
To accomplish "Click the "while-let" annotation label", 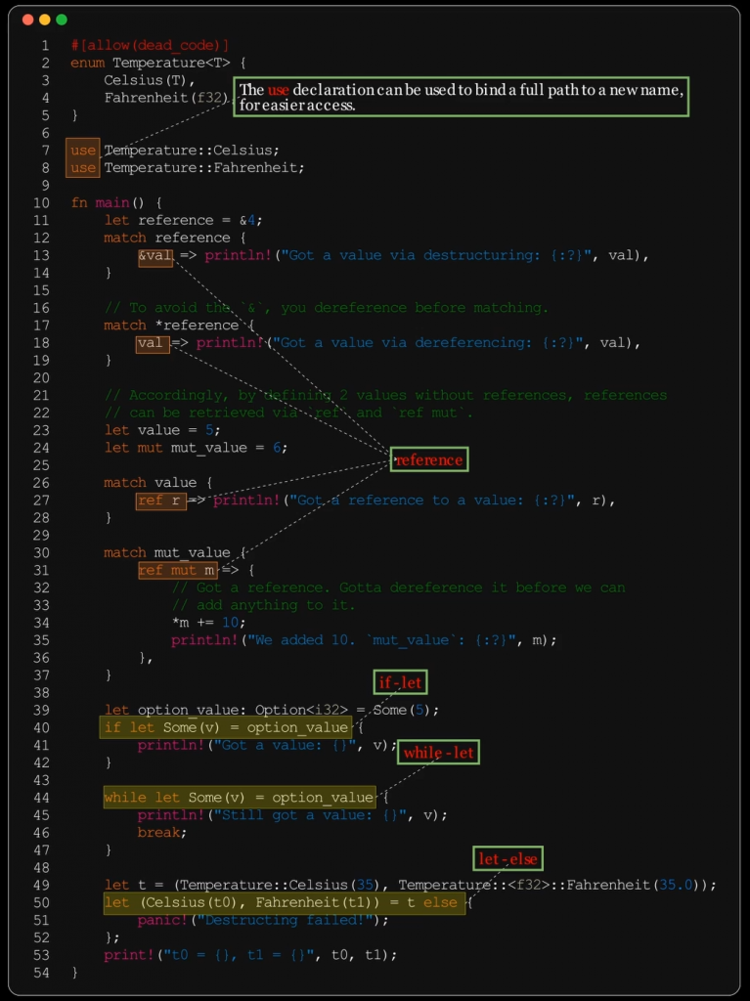I will (x=438, y=752).
